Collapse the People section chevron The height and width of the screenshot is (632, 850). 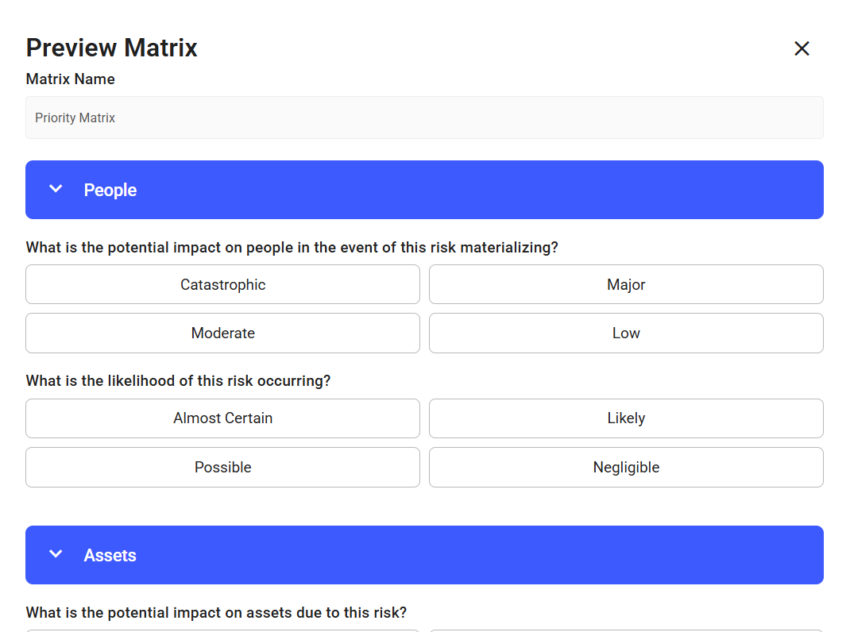[56, 189]
